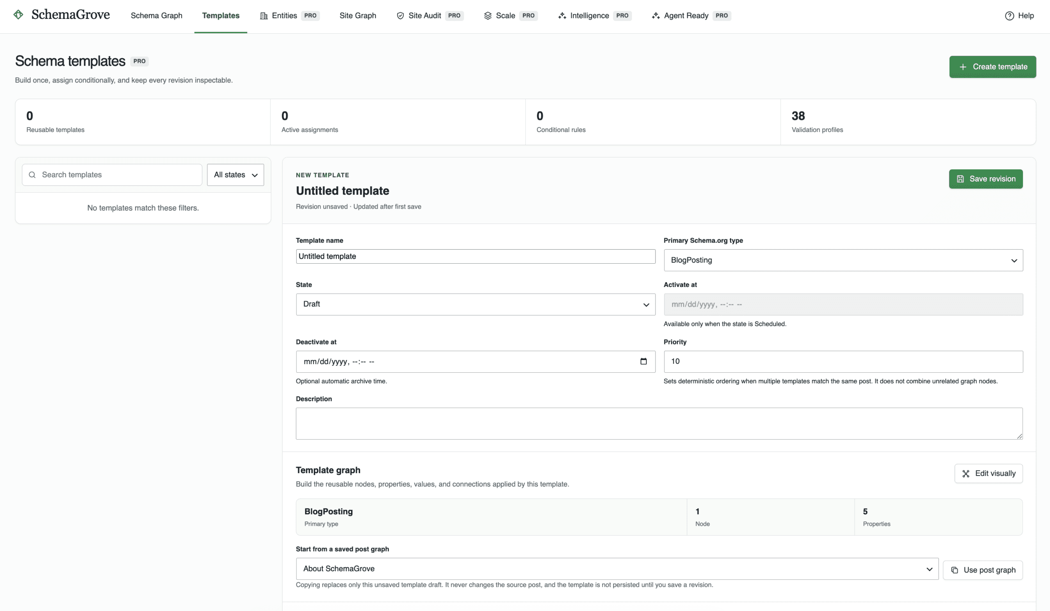Click the "BlogPosting" Primary type summary

329,511
